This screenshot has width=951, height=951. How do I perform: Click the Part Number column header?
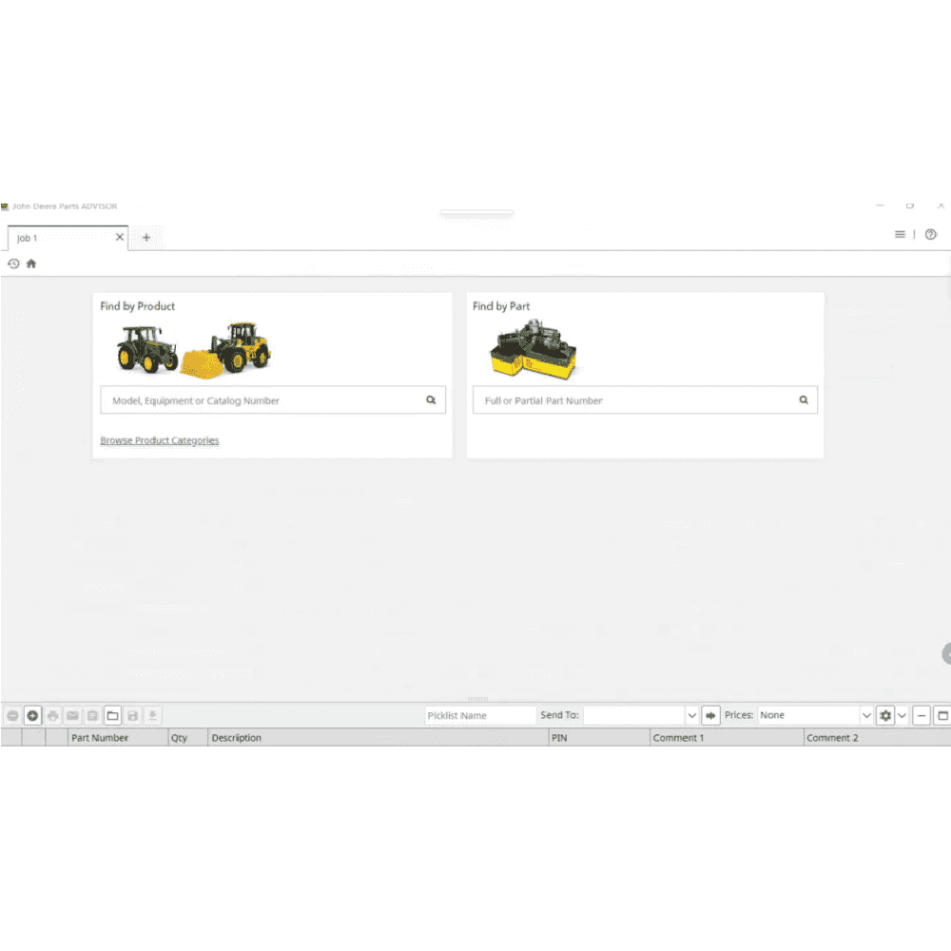click(x=118, y=738)
